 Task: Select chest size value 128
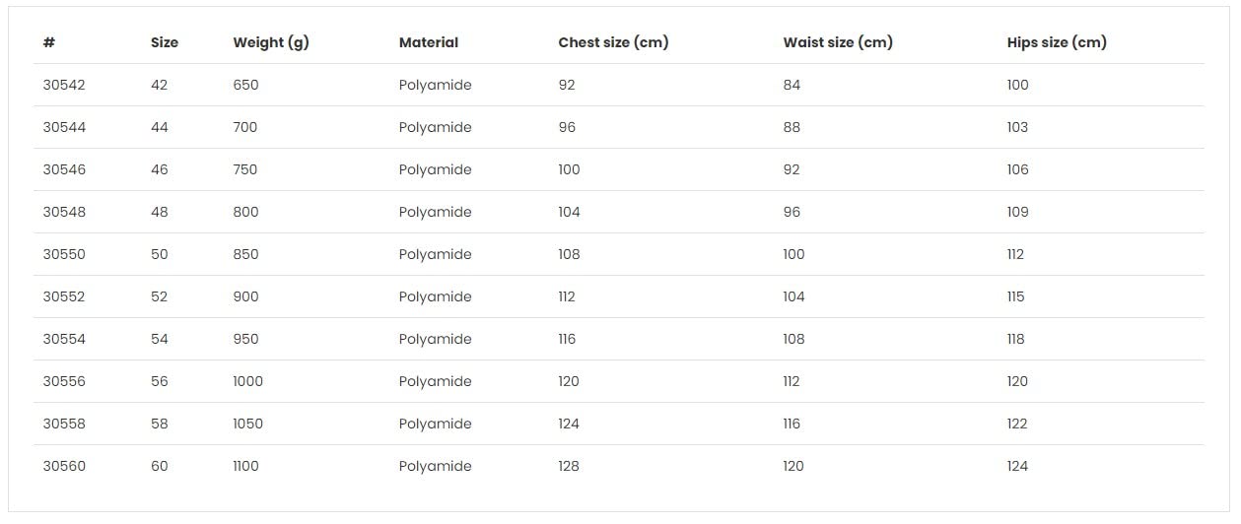click(x=568, y=466)
